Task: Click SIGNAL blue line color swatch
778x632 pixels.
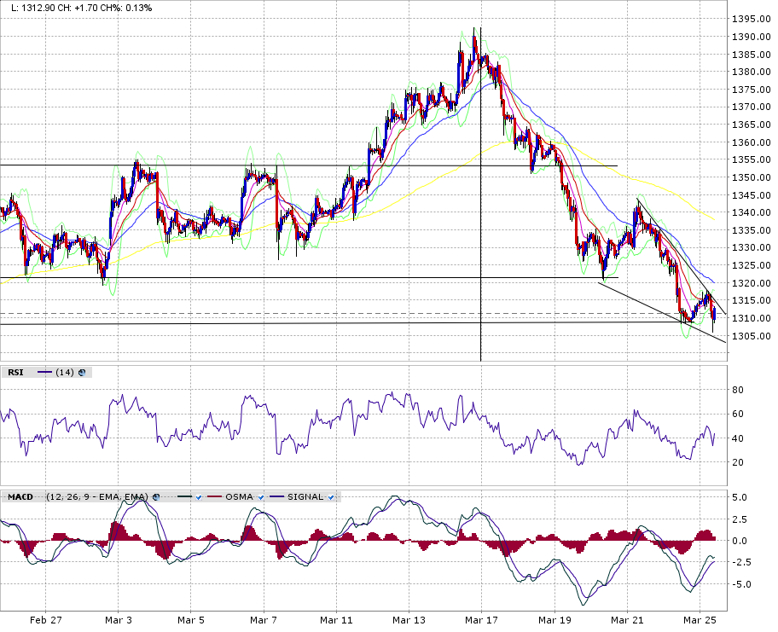Action: click(x=277, y=497)
